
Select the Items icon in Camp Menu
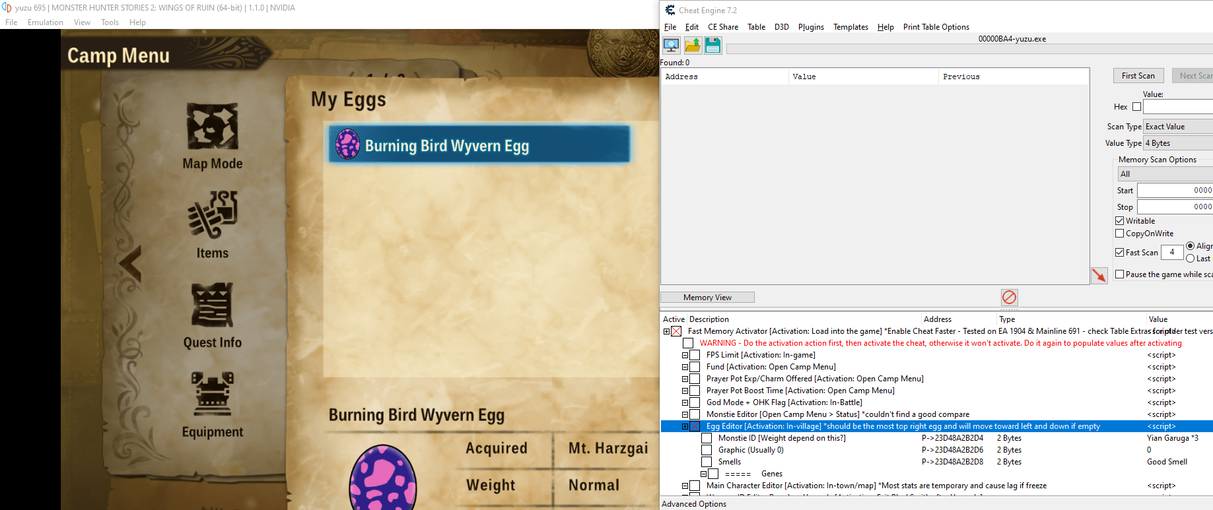coord(212,215)
